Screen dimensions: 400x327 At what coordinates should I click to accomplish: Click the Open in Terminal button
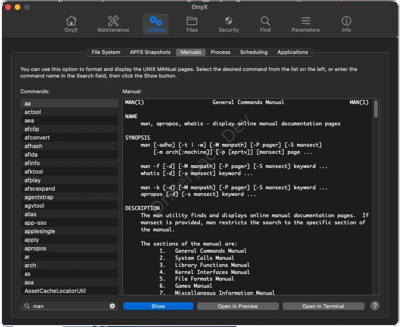coord(323,306)
